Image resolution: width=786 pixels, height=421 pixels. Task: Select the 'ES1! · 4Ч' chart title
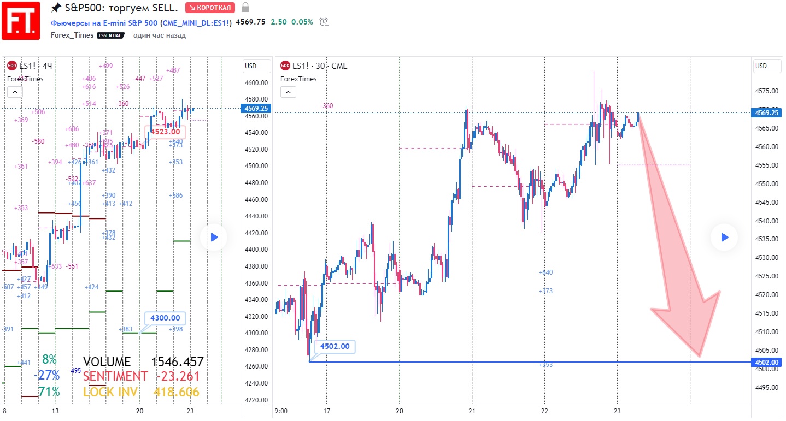point(36,66)
